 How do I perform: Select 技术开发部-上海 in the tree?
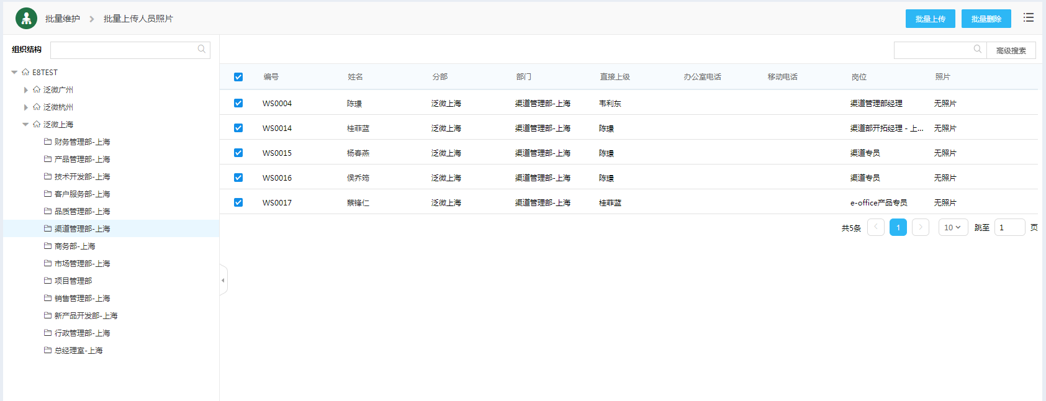(82, 177)
